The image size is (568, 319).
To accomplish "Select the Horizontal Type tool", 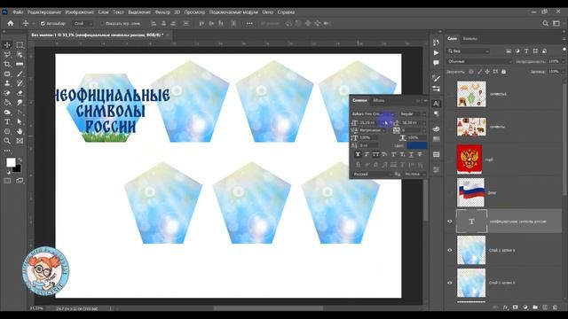I will tap(7, 122).
